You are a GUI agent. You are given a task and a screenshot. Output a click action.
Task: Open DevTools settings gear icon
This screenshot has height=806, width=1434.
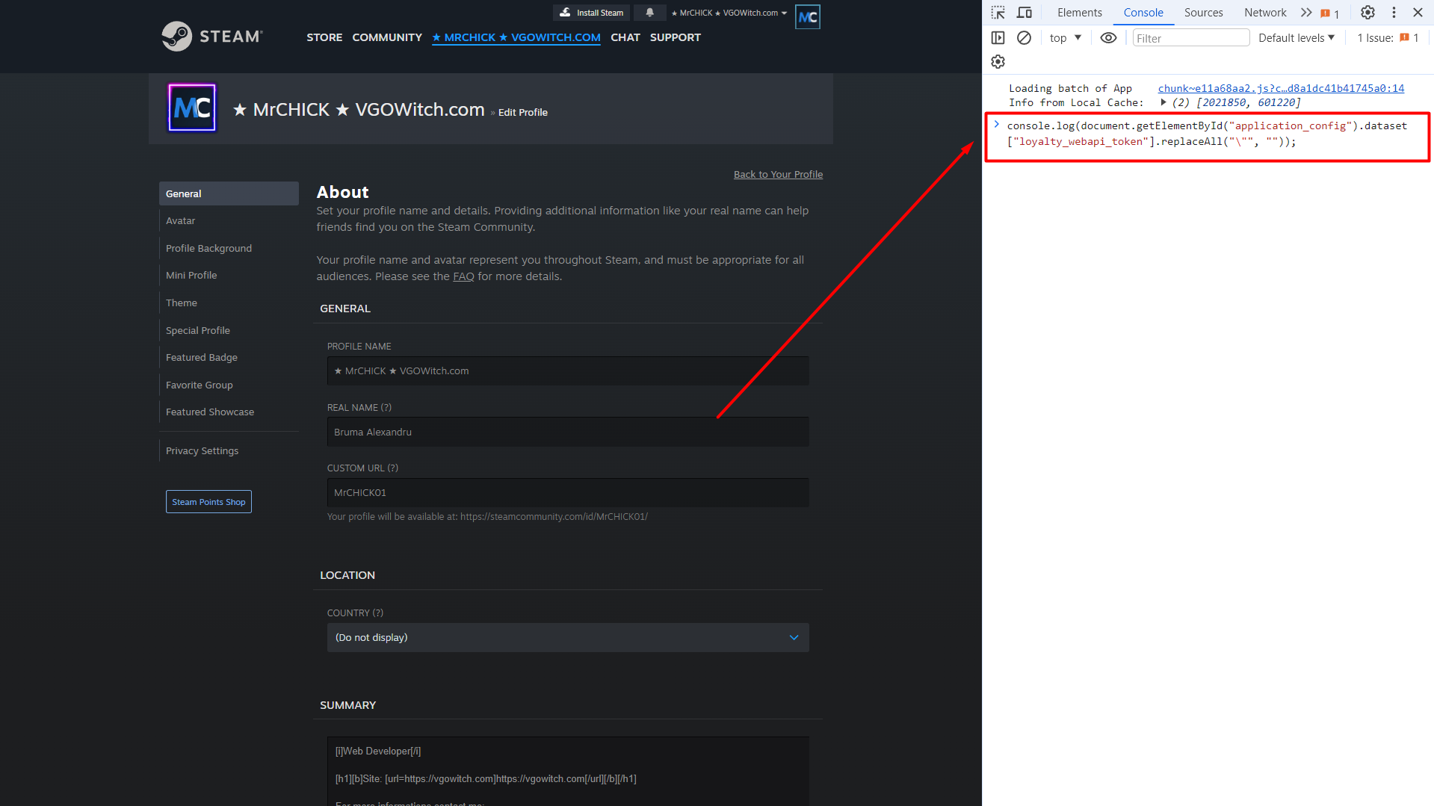[1367, 13]
